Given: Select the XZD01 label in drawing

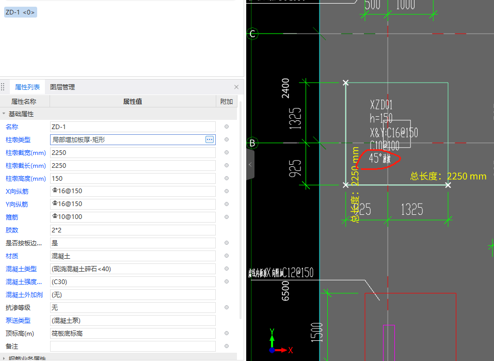Looking at the screenshot, I should [381, 105].
